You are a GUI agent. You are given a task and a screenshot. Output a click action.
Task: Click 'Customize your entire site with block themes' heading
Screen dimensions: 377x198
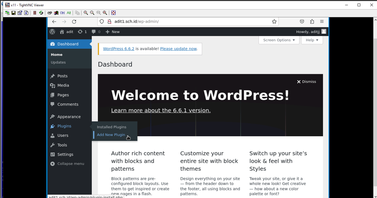coord(209,161)
